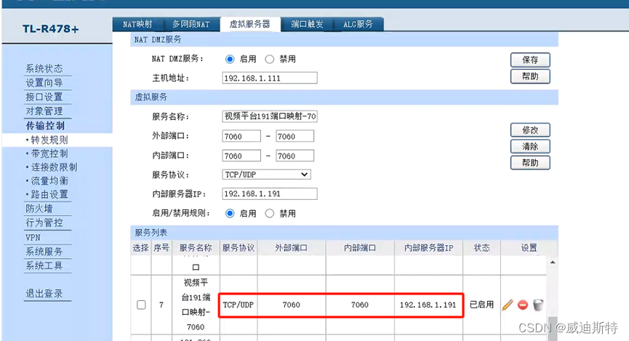The width and height of the screenshot is (629, 341).
Task: Click the 状态 column header
Action: click(x=482, y=248)
